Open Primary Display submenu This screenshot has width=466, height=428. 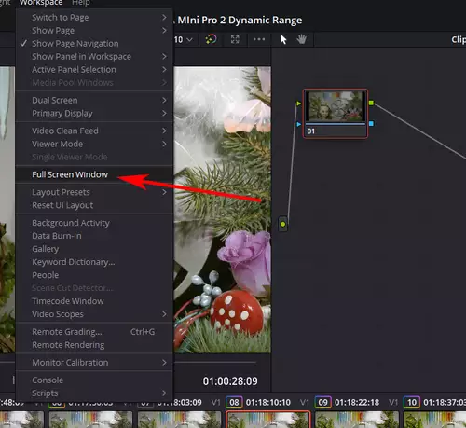[94, 113]
